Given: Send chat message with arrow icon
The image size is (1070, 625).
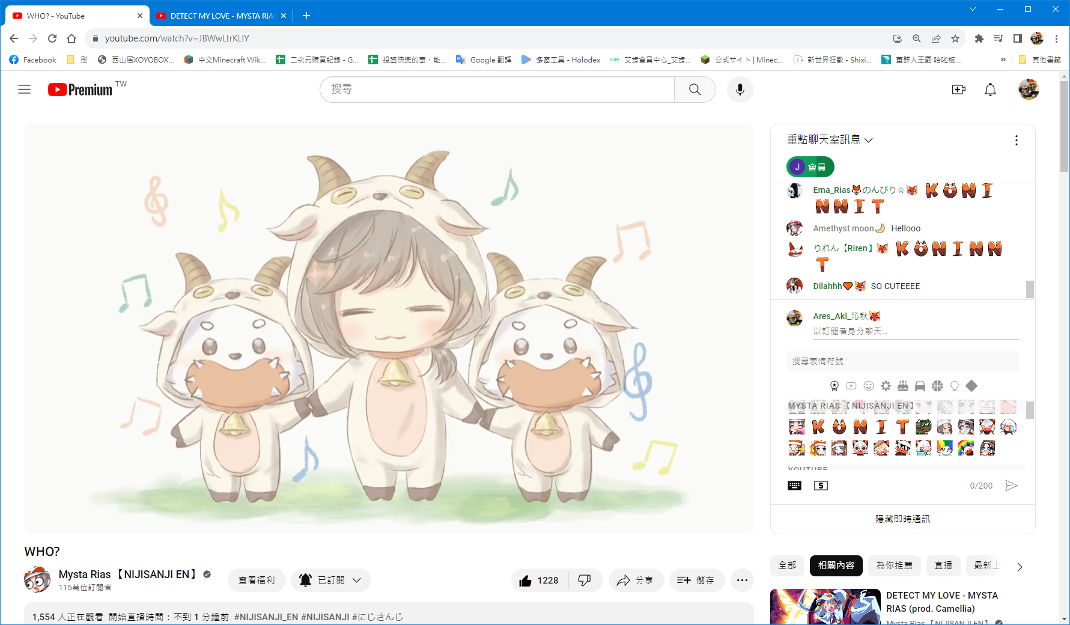Looking at the screenshot, I should 1011,486.
